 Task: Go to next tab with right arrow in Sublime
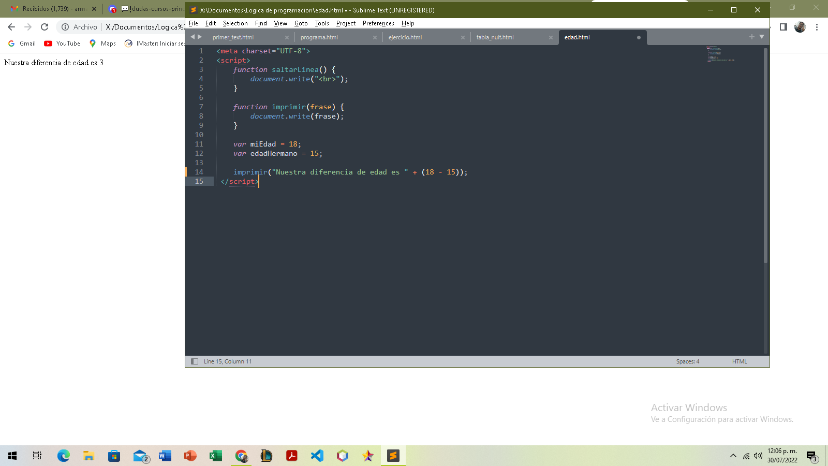point(200,37)
